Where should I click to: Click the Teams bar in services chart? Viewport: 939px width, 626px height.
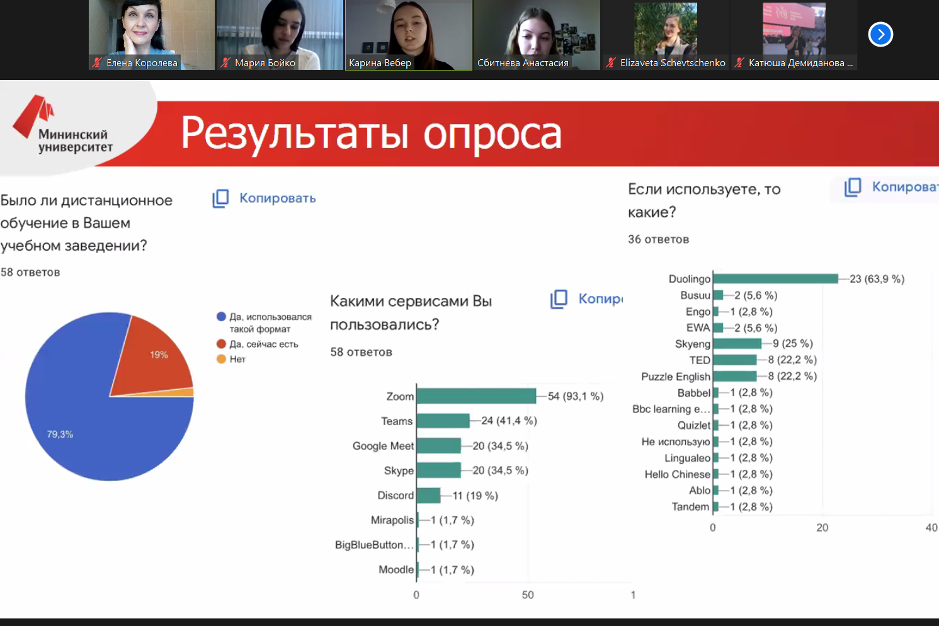coord(443,421)
